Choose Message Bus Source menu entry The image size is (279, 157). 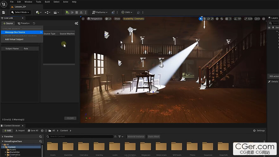(22, 32)
